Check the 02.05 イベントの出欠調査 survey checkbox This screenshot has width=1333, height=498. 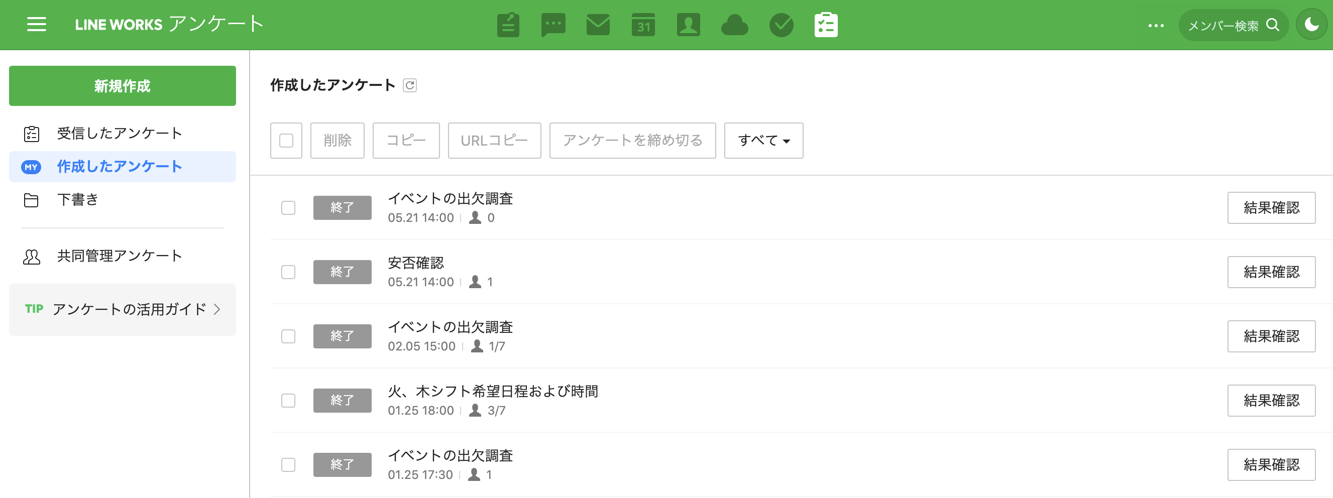288,336
